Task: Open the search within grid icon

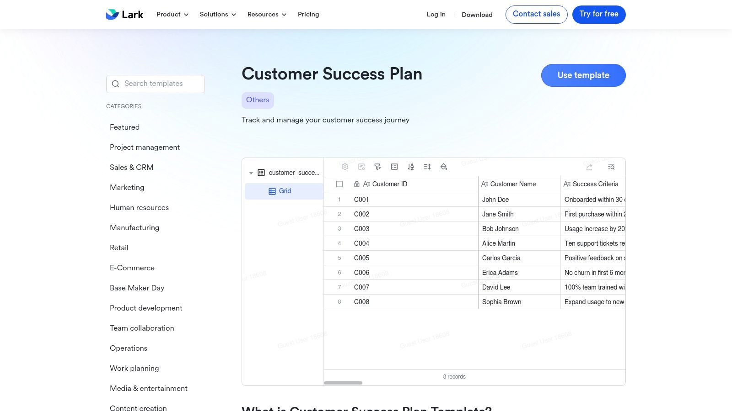Action: click(x=611, y=167)
